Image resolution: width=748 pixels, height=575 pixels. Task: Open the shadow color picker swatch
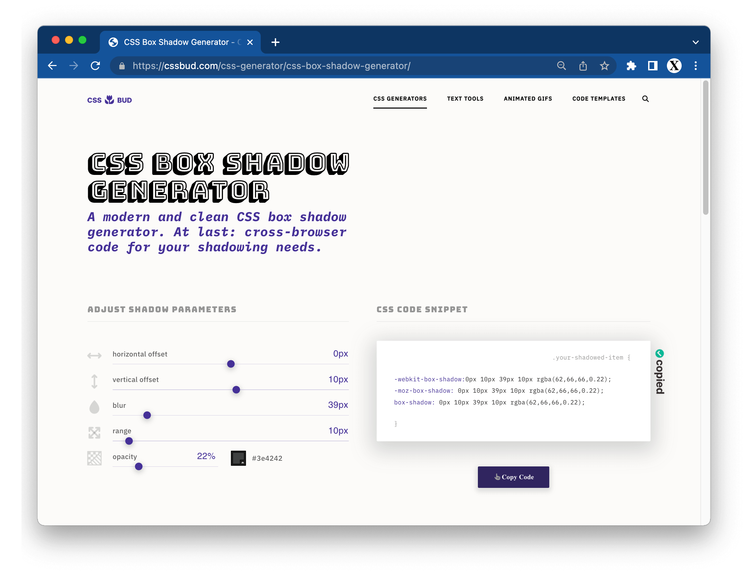238,458
